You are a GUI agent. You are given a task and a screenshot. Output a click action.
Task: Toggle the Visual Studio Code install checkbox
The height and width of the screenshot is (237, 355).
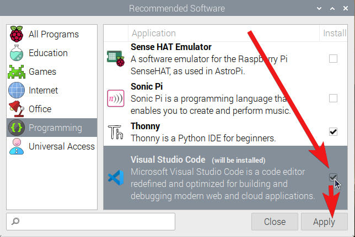333,178
